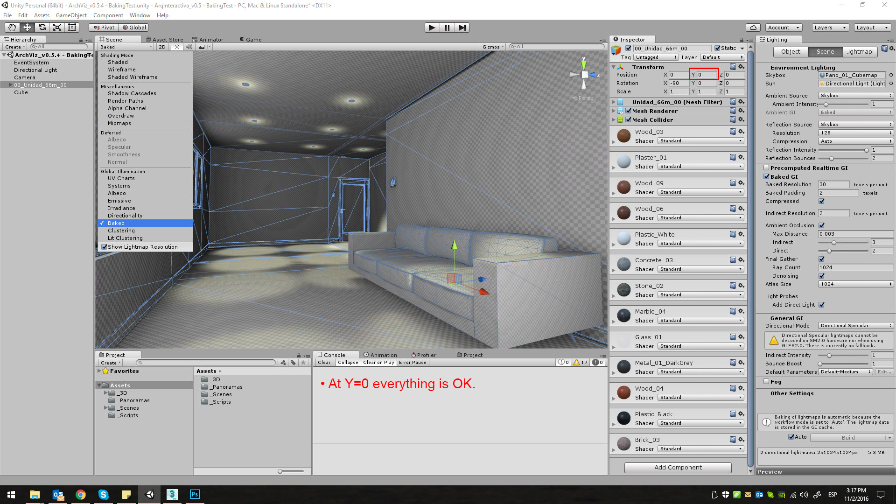Toggle Final Gather checkbox
The height and width of the screenshot is (504, 896).
pos(821,259)
